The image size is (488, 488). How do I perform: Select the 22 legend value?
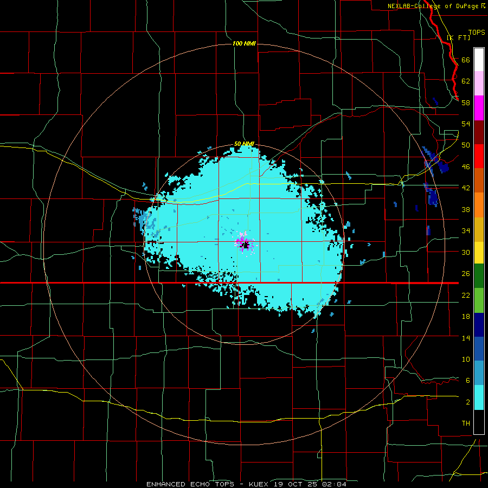[466, 295]
